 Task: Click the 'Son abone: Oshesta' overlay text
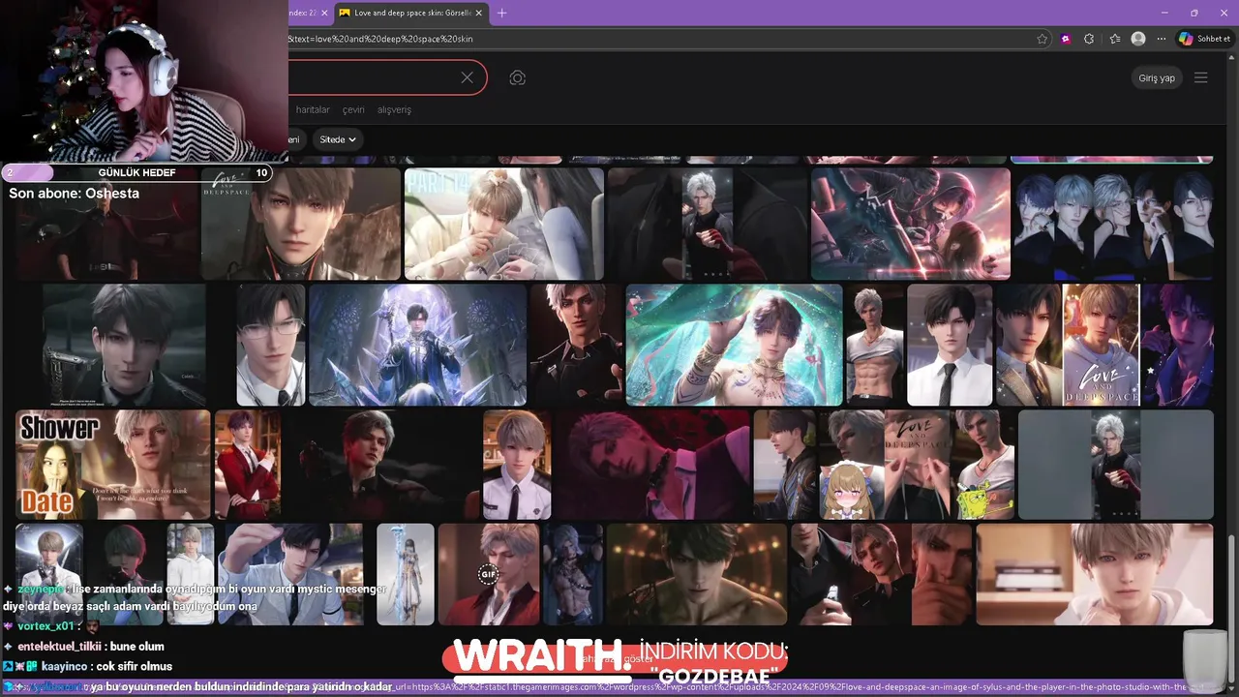[x=74, y=194]
